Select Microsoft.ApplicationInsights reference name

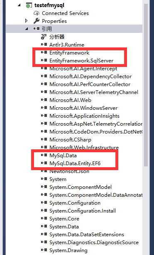[84, 116]
